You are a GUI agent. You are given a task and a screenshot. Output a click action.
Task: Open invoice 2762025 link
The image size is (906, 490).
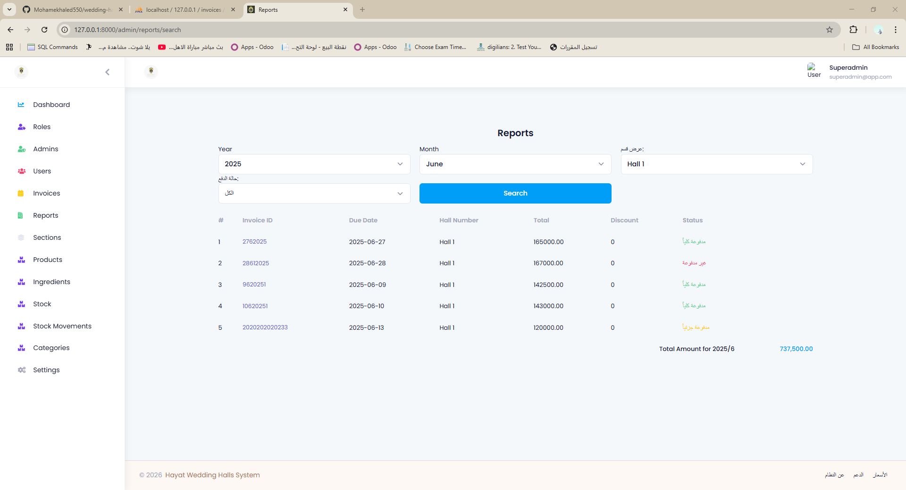(254, 242)
